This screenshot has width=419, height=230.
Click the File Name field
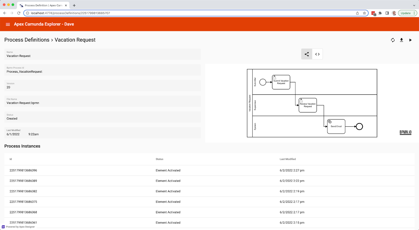click(x=102, y=101)
